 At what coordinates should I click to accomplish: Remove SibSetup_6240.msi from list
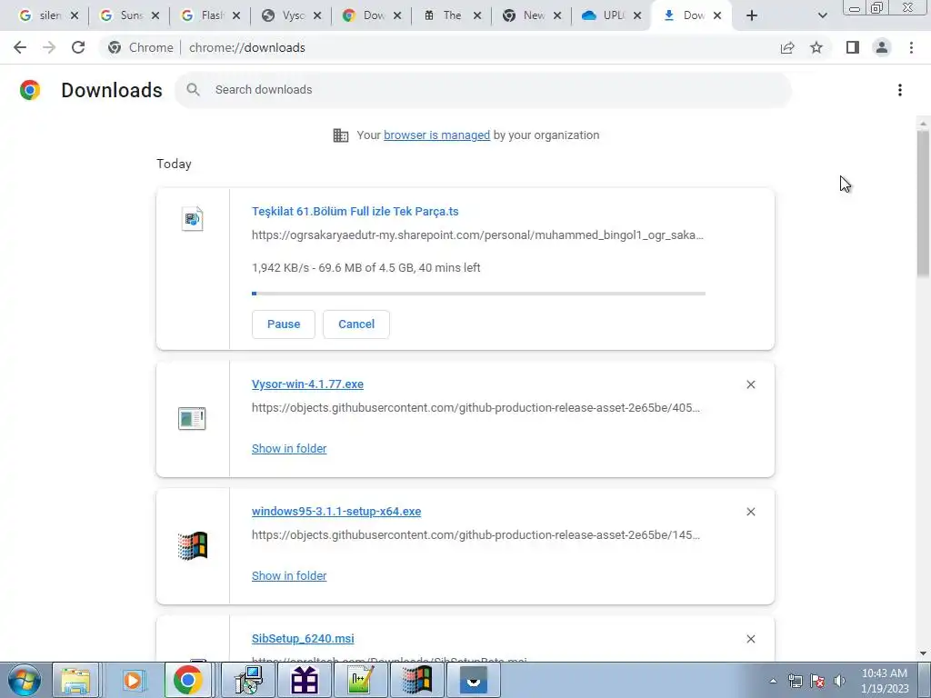(x=750, y=639)
